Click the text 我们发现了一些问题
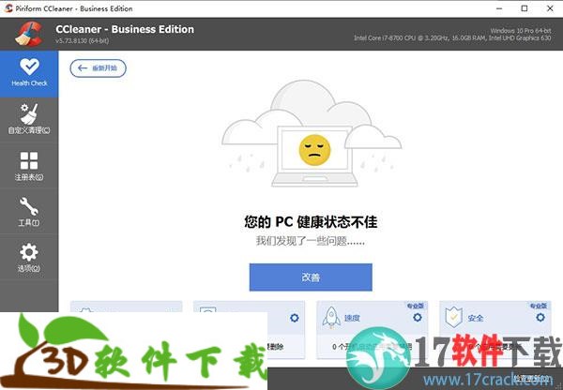 point(311,241)
